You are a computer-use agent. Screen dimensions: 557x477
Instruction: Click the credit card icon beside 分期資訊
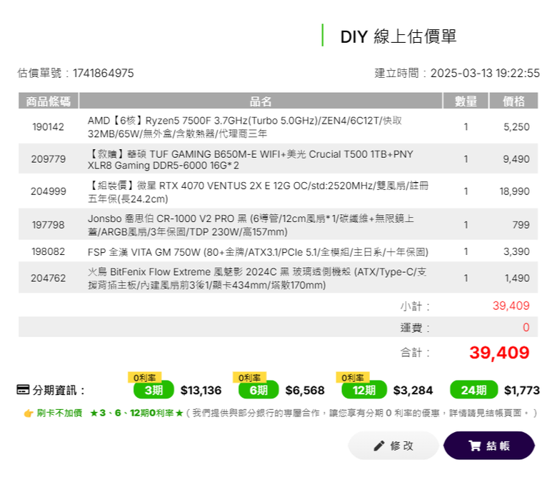[x=23, y=390]
